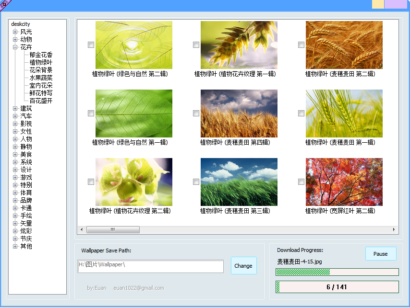410x307 pixels.
Task: Select 郁金花香 in the category tree
Action: click(x=41, y=55)
